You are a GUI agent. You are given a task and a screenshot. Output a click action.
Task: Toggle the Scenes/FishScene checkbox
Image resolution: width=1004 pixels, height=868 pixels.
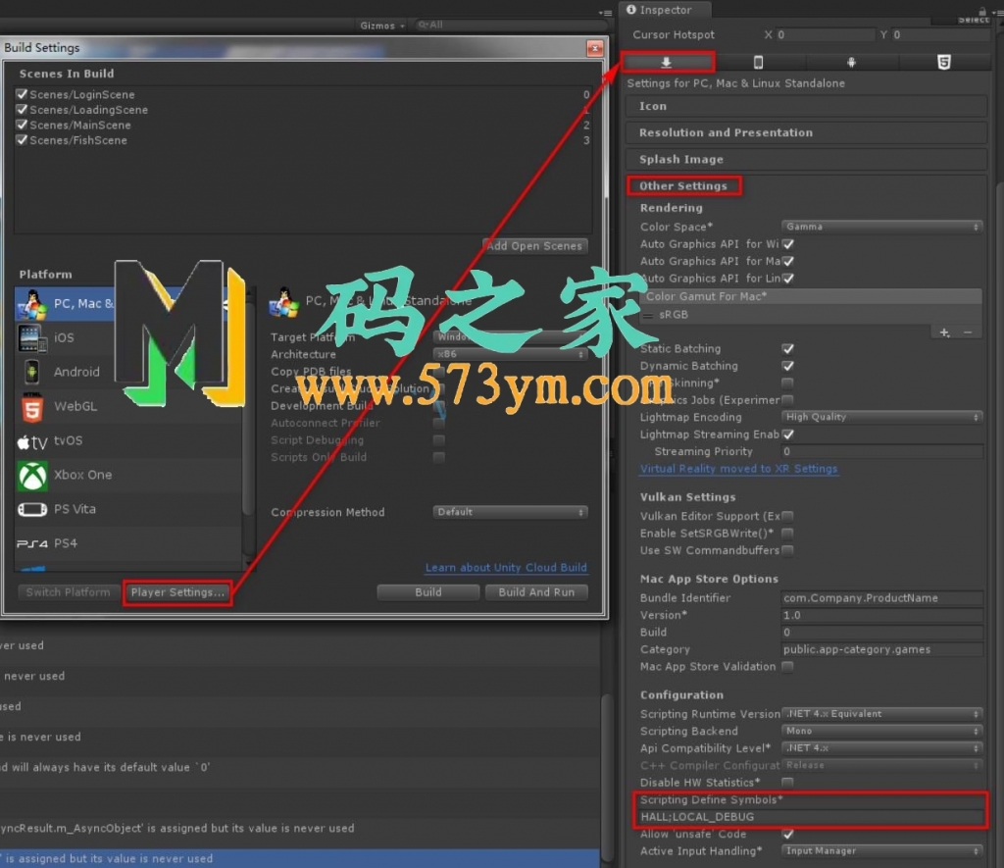coord(22,140)
